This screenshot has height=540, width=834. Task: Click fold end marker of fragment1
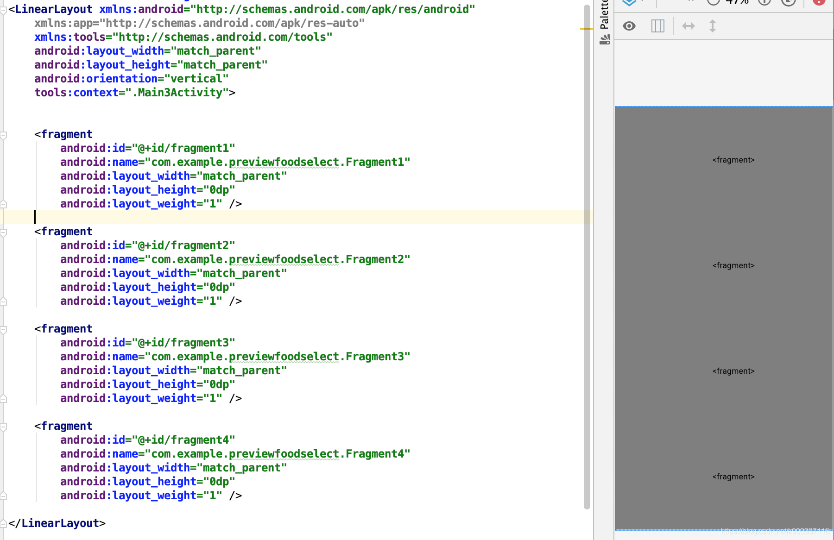coord(3,204)
